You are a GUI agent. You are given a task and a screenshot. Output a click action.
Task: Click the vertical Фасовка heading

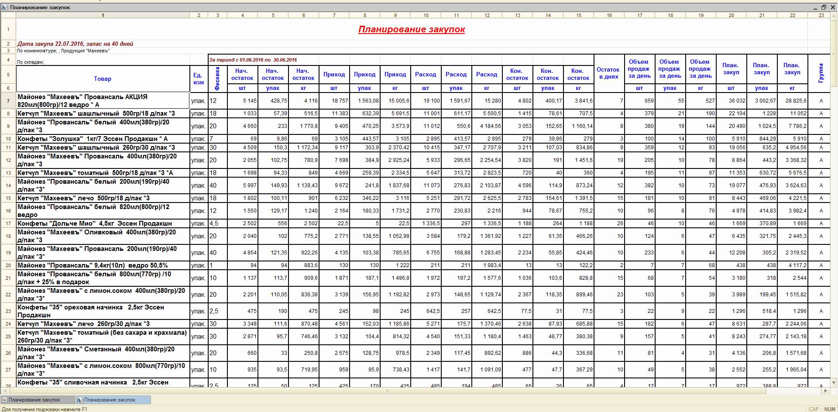217,79
